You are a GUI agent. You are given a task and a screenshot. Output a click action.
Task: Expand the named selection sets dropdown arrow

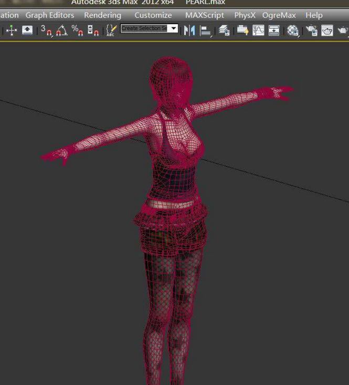[173, 28]
